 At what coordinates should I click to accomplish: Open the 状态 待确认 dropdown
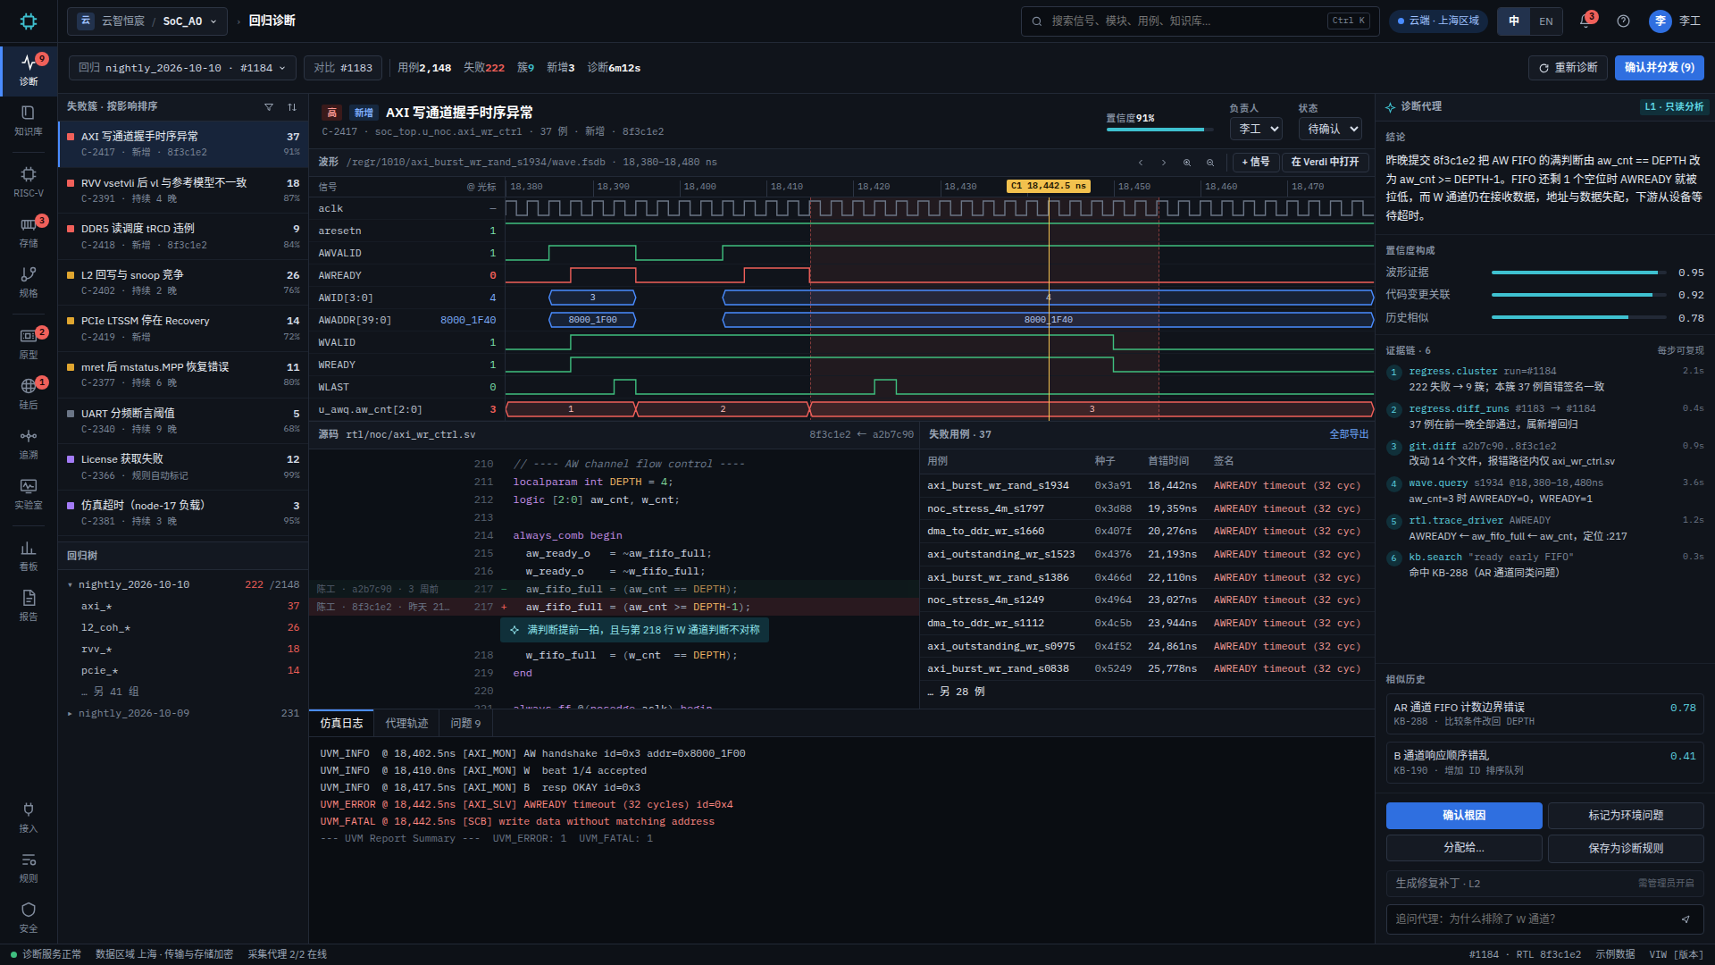(x=1330, y=129)
